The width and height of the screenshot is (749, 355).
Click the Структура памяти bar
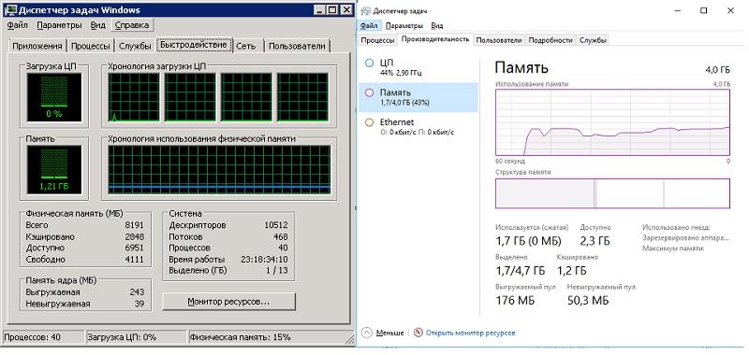pyautogui.click(x=612, y=193)
